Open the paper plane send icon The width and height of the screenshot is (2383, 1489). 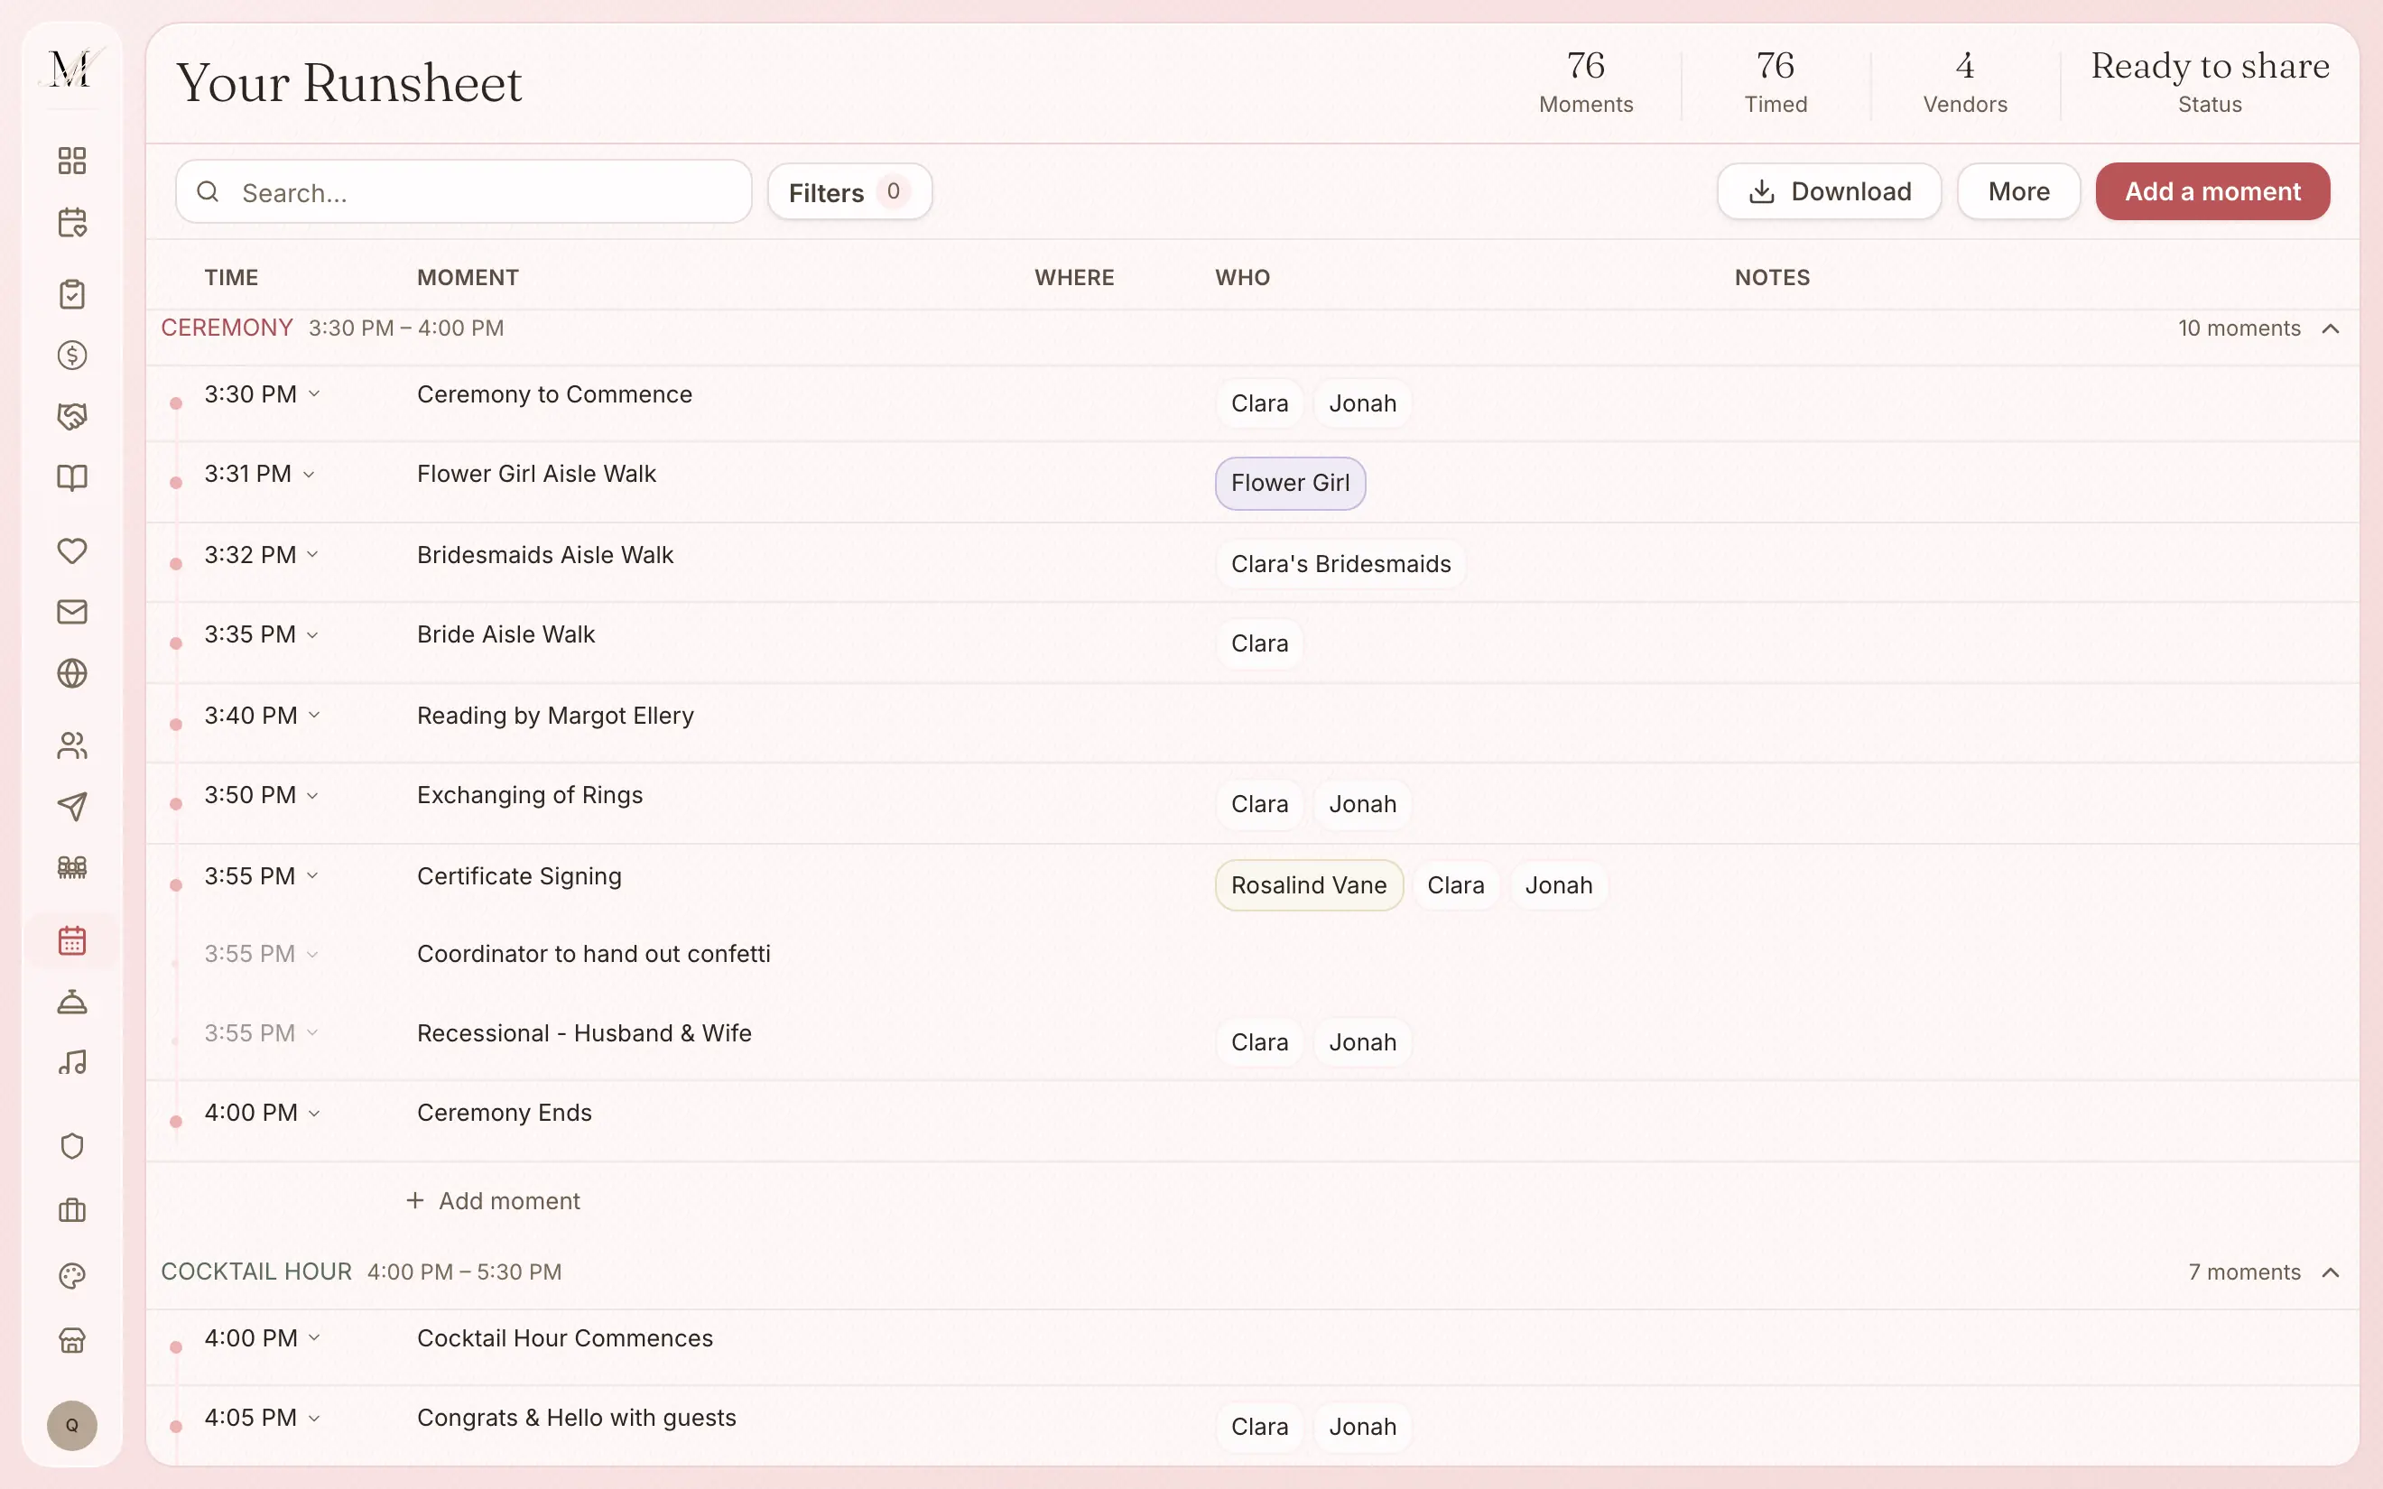[x=72, y=807]
